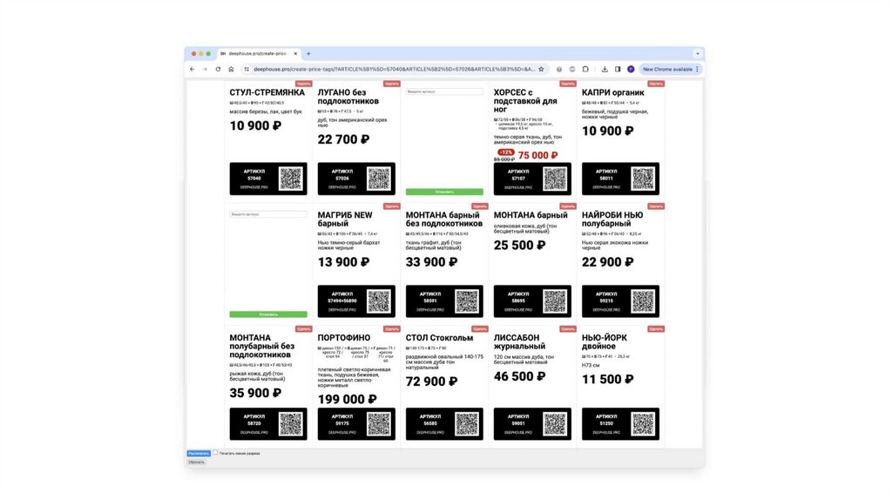Click Артикул 57040 label

254,174
